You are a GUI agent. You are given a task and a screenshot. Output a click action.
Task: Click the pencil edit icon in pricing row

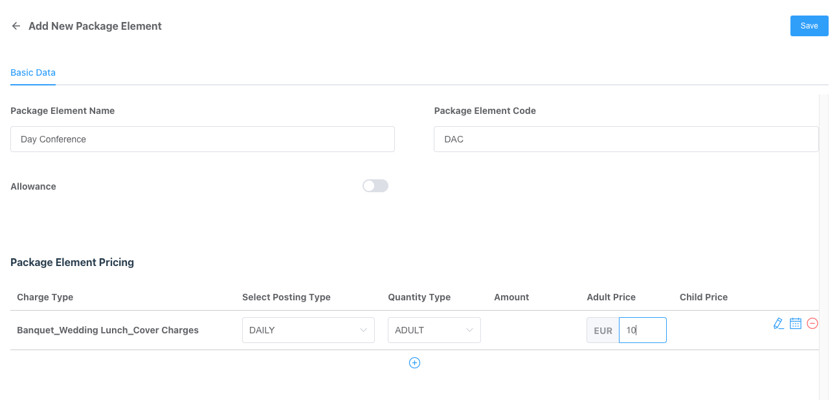pyautogui.click(x=778, y=324)
